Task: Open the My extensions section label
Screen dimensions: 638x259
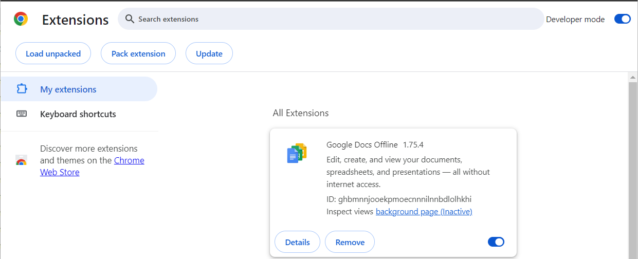Action: [x=68, y=89]
